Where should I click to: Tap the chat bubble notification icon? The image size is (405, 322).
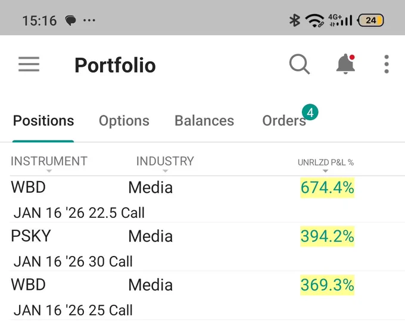coord(70,20)
